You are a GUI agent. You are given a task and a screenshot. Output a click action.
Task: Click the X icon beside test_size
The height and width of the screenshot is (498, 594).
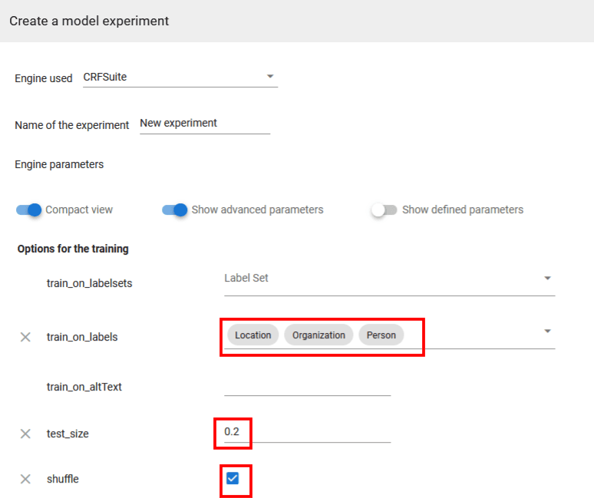coord(25,434)
